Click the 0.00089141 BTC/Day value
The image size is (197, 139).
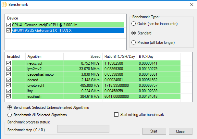(x=148, y=63)
